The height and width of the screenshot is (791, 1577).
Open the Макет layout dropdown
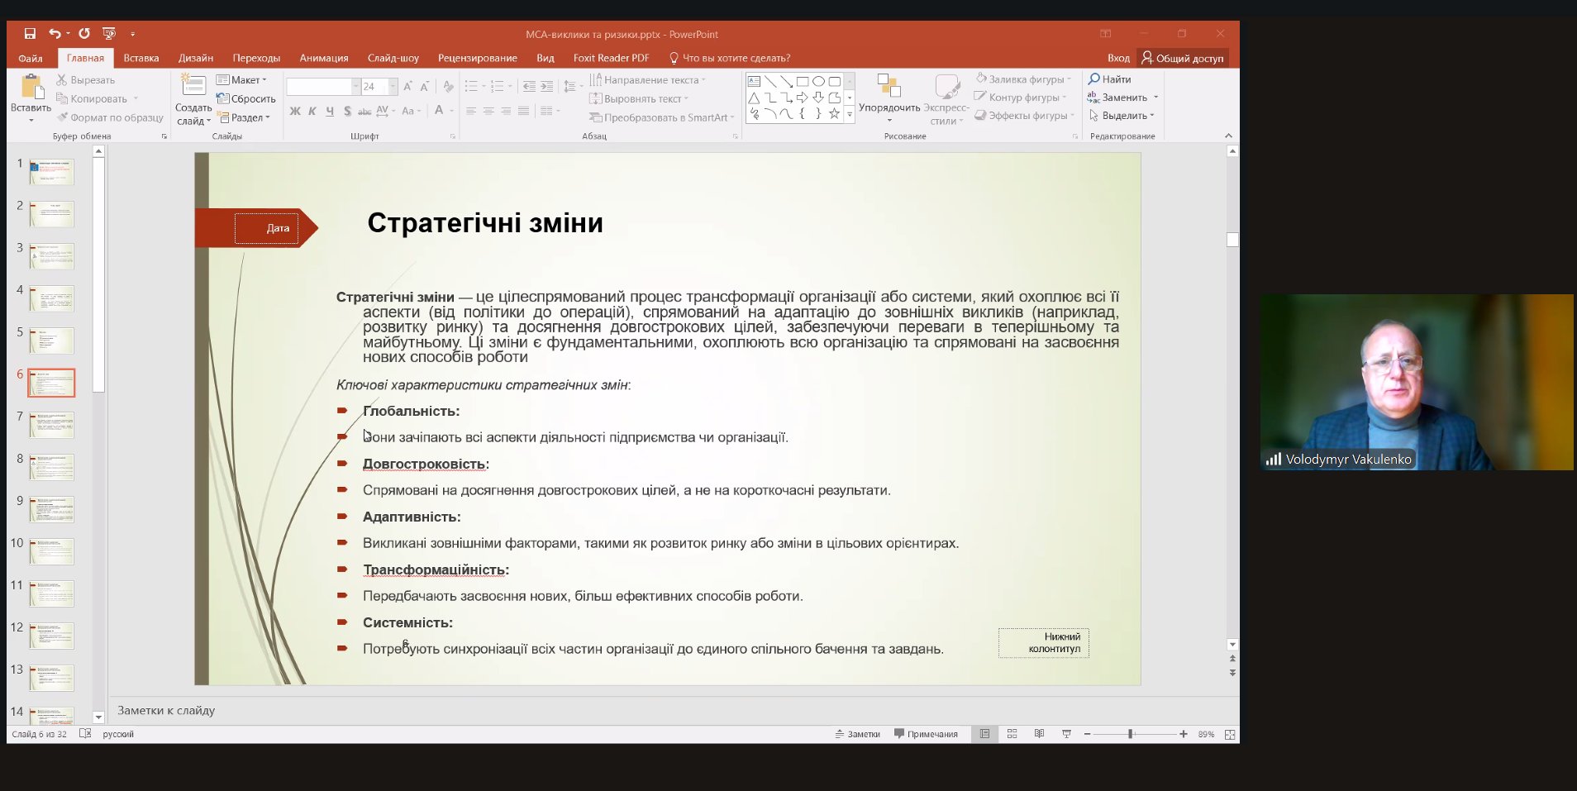pyautogui.click(x=241, y=80)
